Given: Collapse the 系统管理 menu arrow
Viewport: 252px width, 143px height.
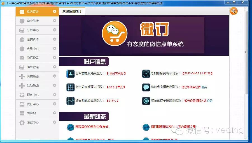Looking at the screenshot, I should click(x=55, y=11).
